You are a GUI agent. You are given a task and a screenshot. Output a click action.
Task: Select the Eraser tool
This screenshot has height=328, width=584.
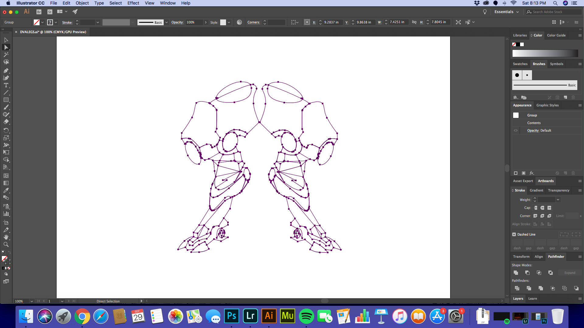pos(6,122)
